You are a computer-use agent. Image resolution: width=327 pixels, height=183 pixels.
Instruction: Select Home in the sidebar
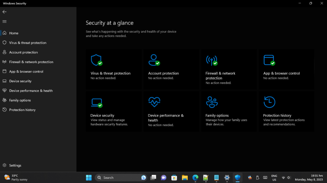tap(38, 33)
